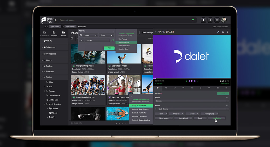Clear the Jack Butland athlete field value
Image resolution: width=270 pixels, height=147 pixels.
pos(224,109)
